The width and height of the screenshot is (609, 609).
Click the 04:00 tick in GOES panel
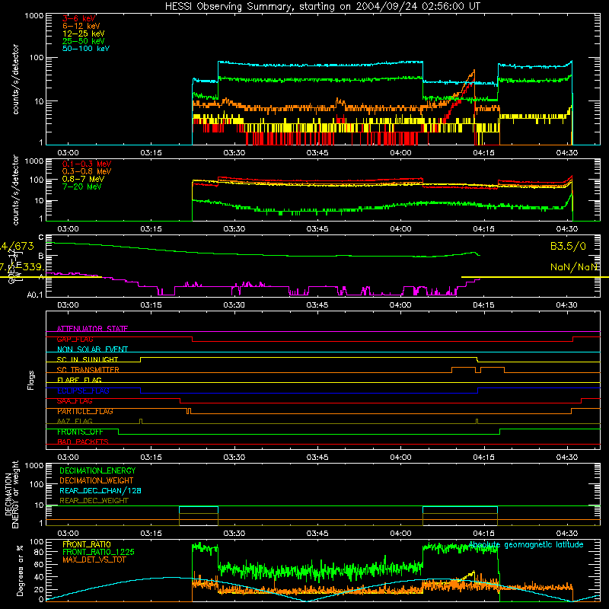(400, 305)
